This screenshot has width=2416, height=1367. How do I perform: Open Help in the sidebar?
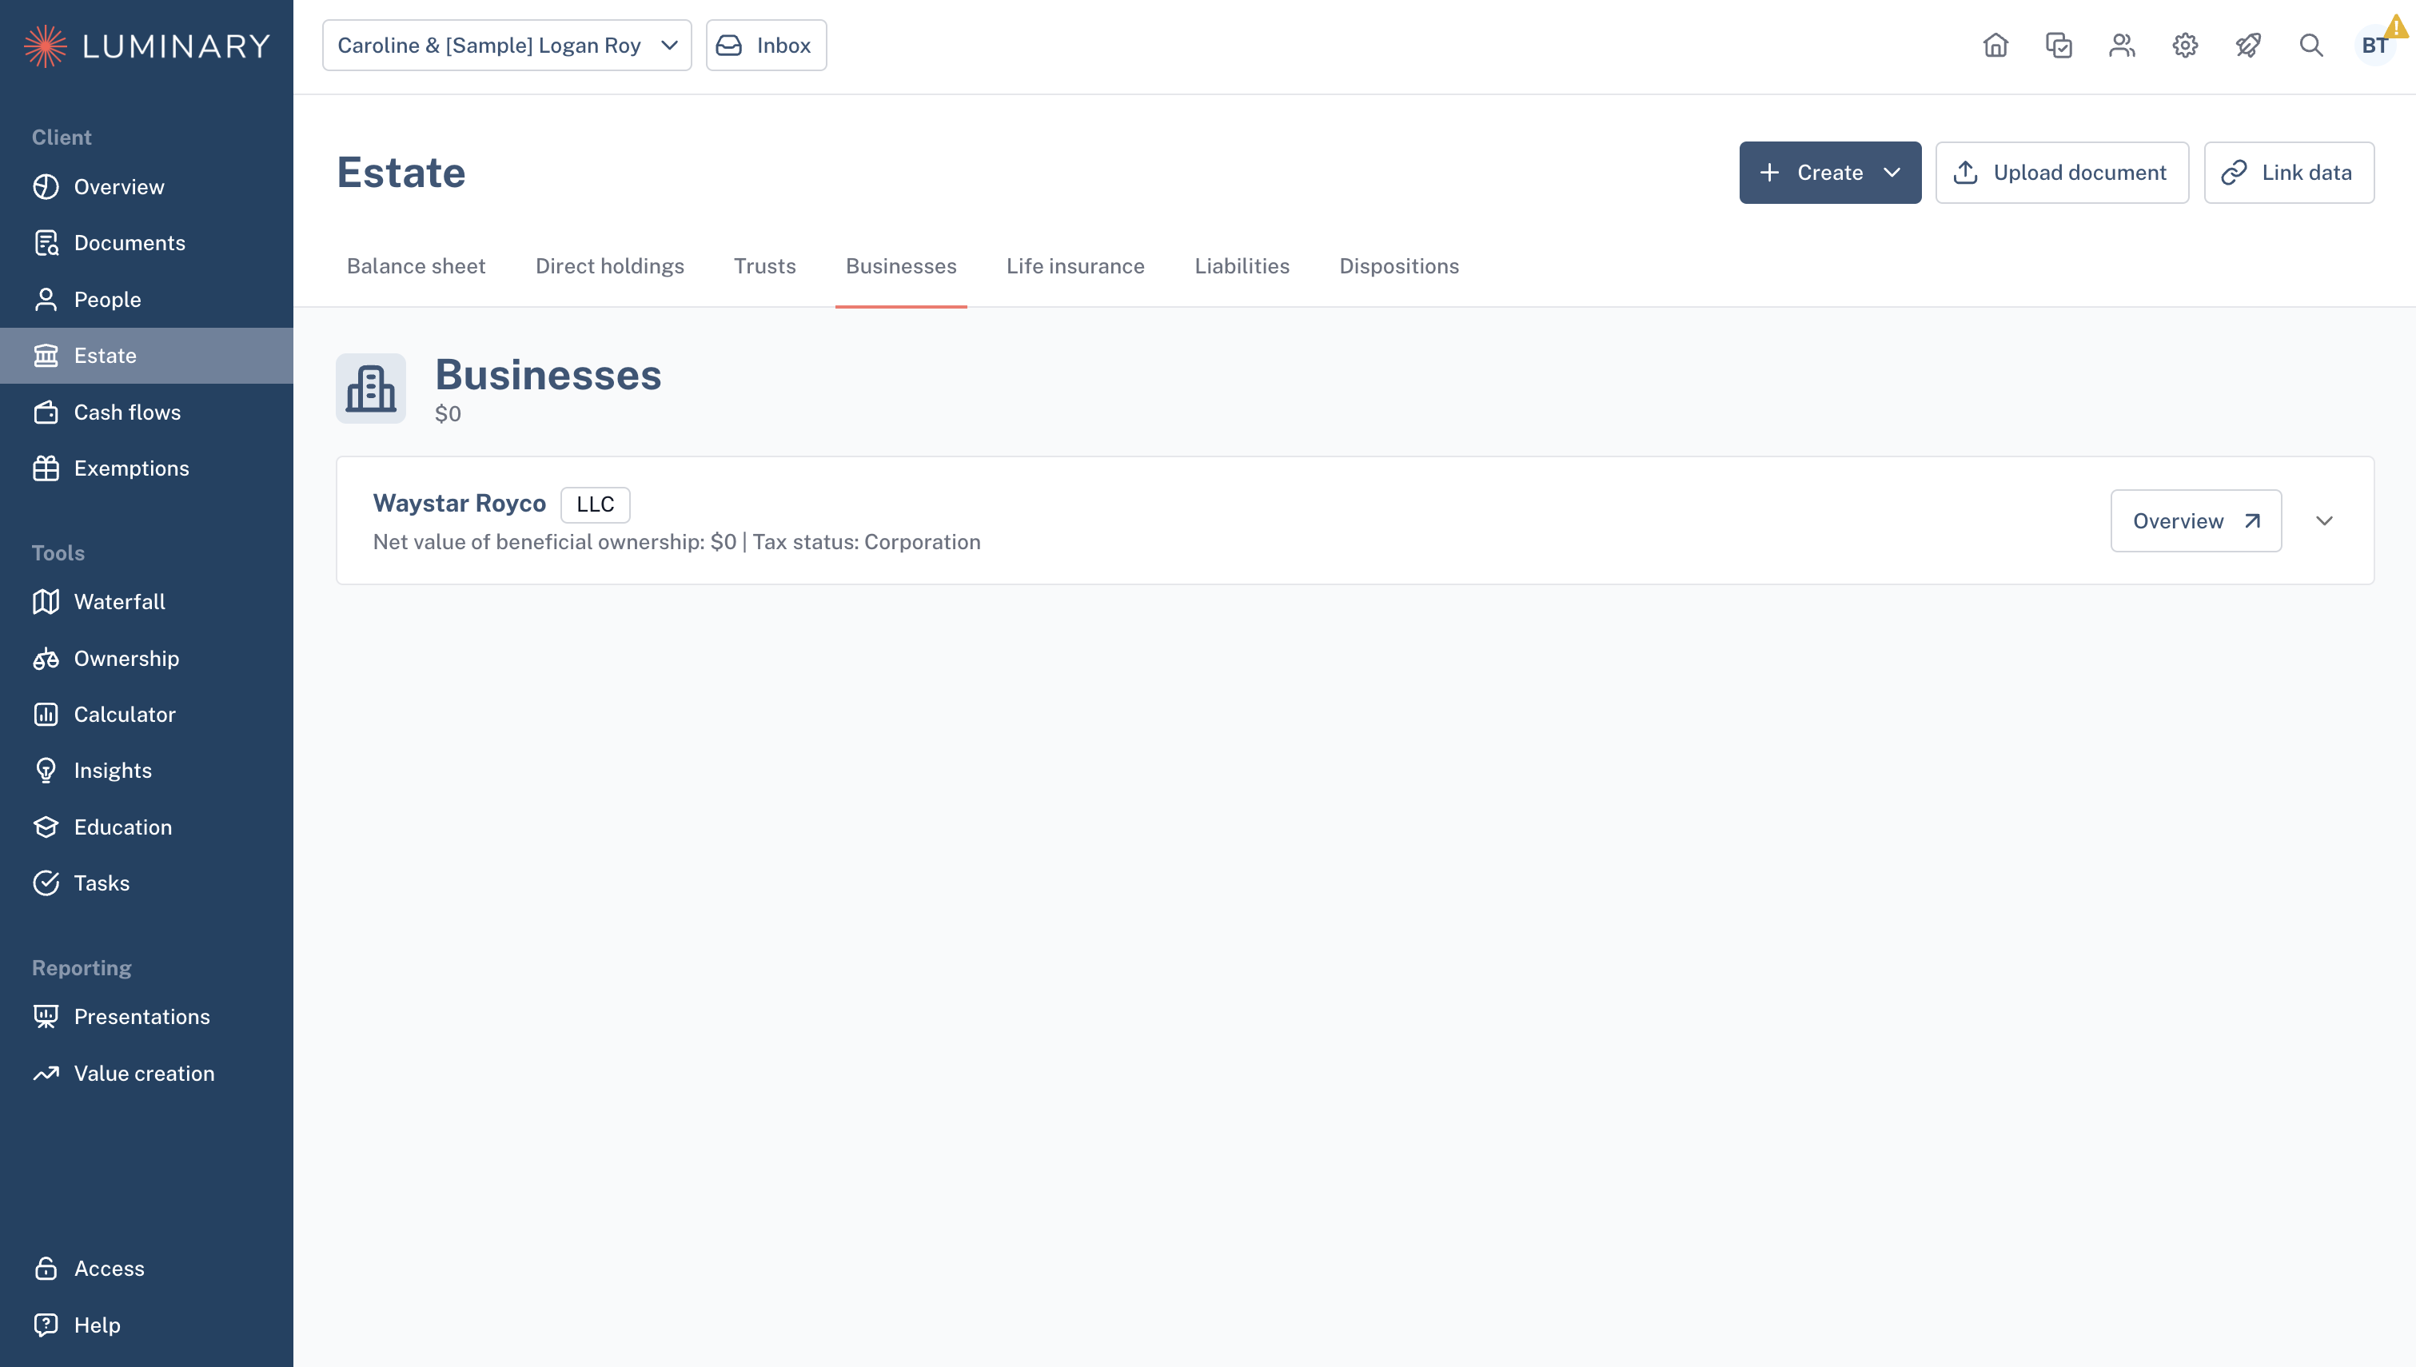(146, 1325)
